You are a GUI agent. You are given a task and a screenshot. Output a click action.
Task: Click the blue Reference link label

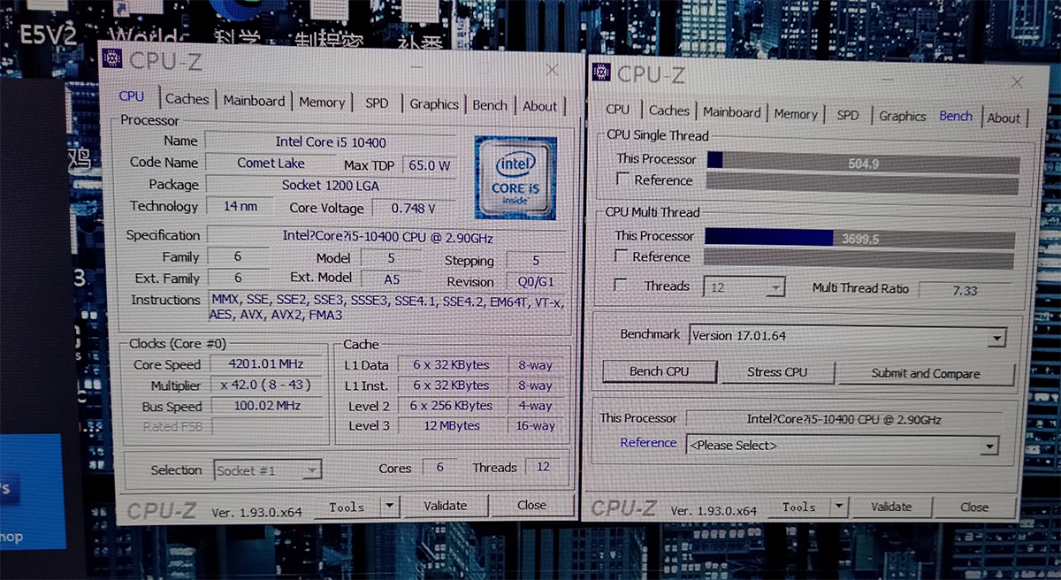point(648,442)
